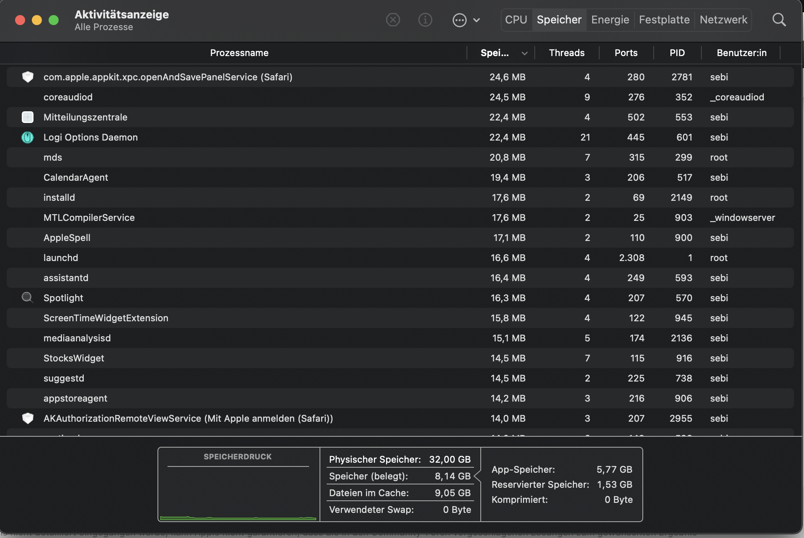Click the AKAuthorizationRemoteViewService shield icon
804x538 pixels.
point(27,418)
